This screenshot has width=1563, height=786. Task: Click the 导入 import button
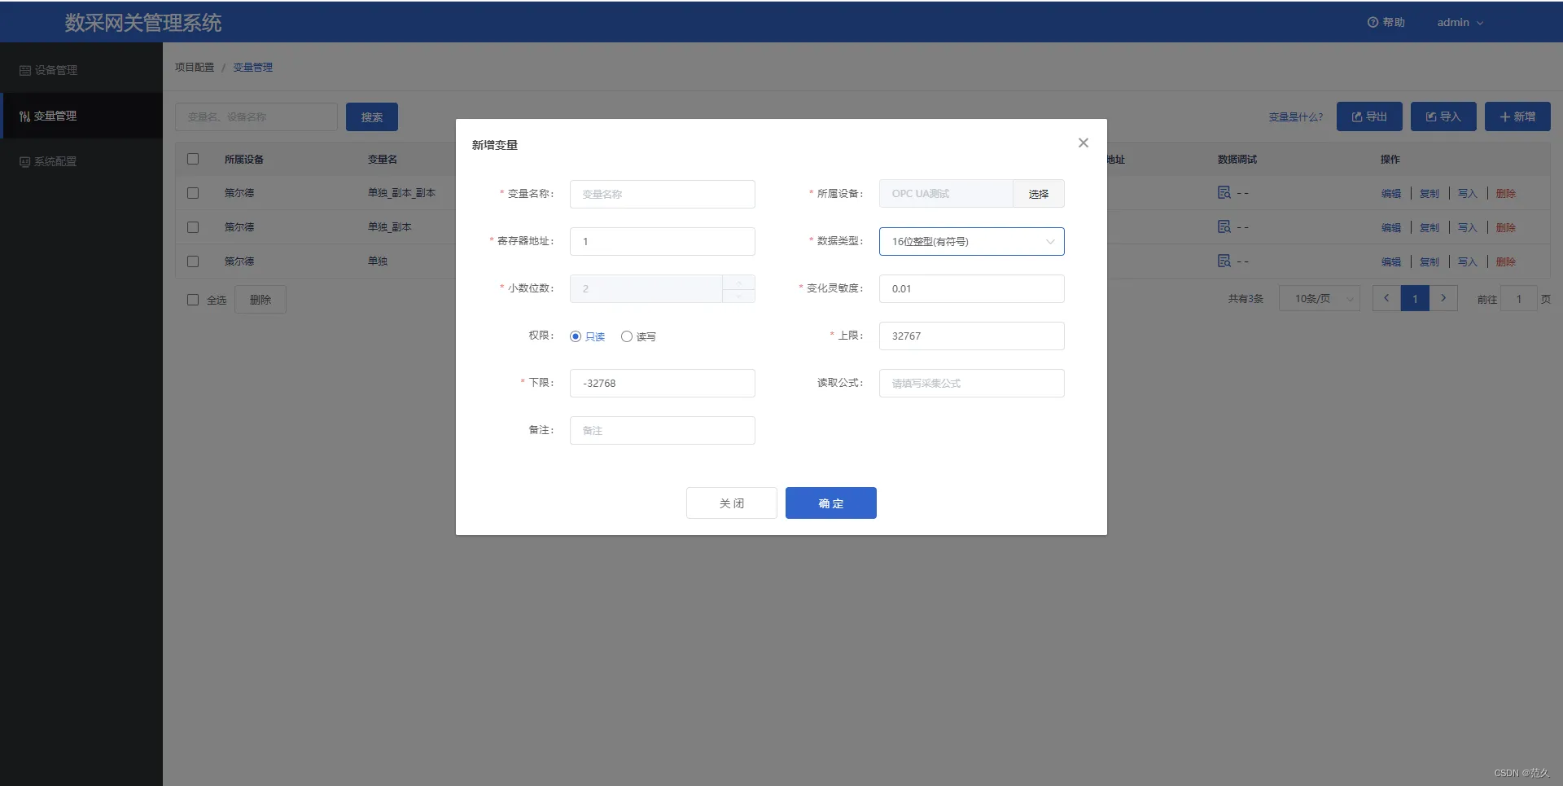[x=1443, y=116]
